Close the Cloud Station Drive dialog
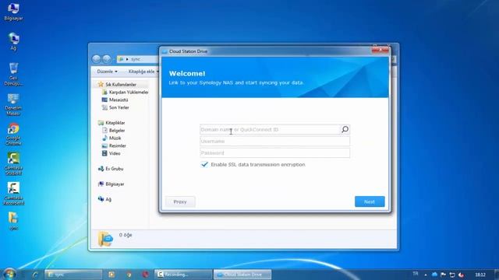 click(x=380, y=50)
